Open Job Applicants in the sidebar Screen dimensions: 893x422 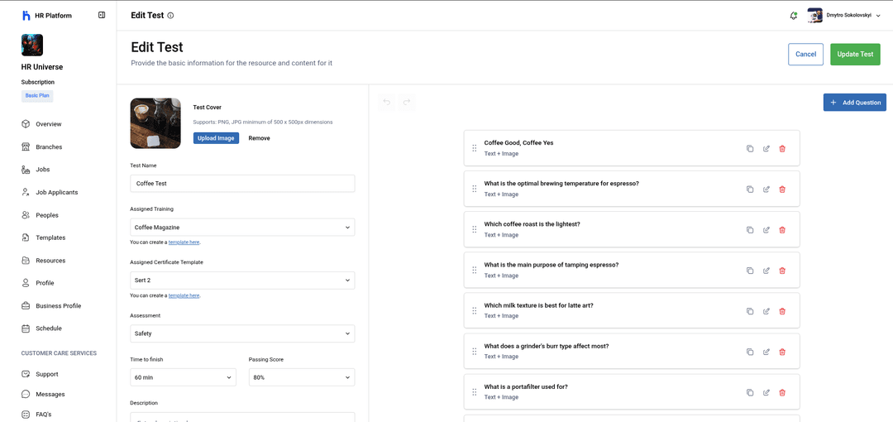click(x=56, y=192)
